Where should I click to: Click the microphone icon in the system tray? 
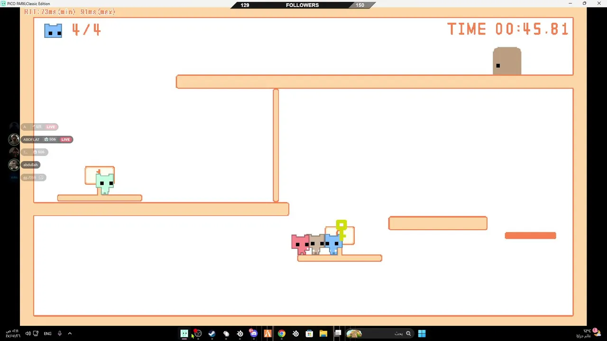pos(60,333)
